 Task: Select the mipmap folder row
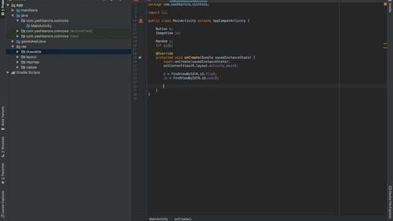(68, 62)
